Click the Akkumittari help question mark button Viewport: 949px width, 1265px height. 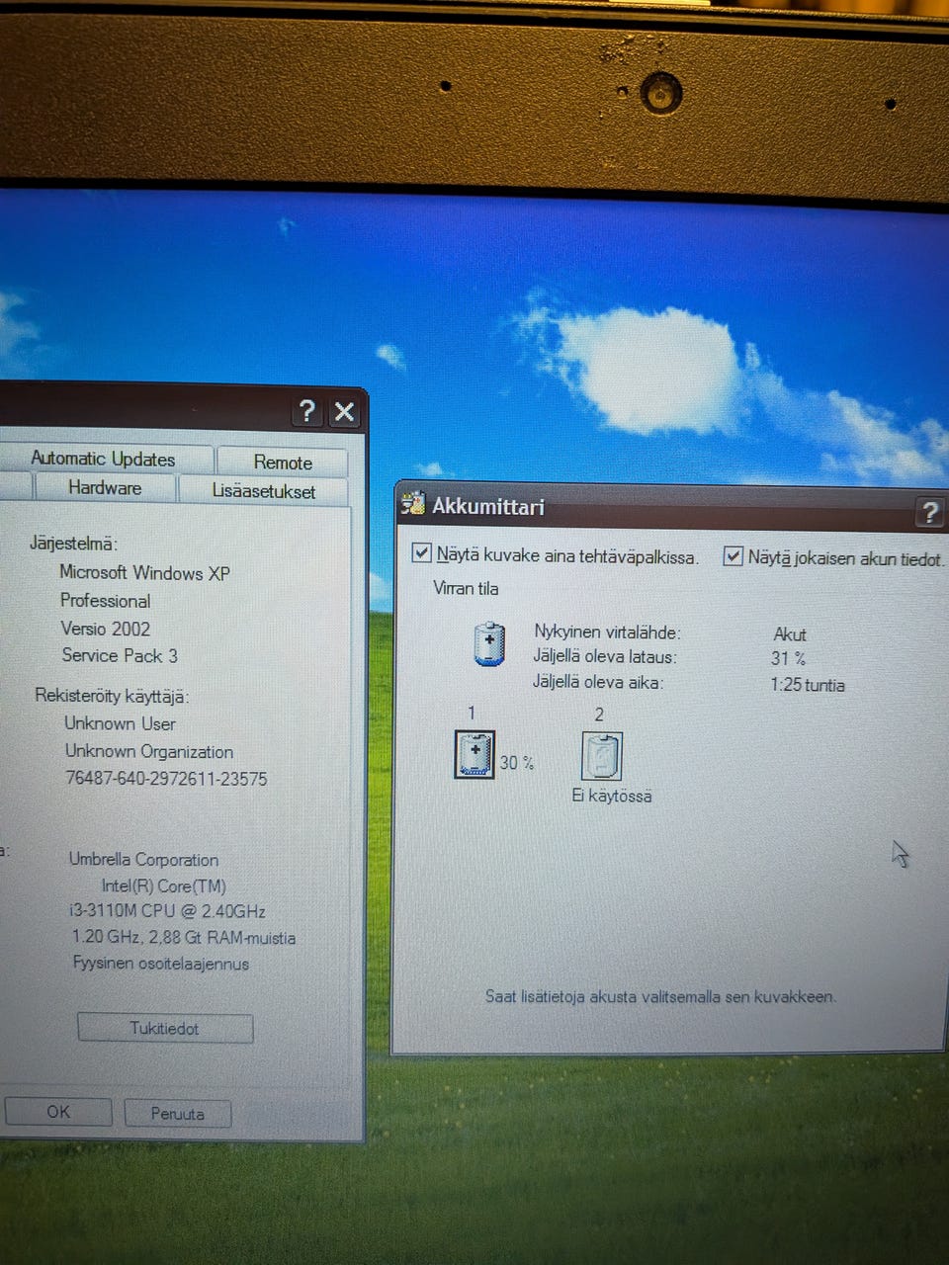(x=929, y=512)
